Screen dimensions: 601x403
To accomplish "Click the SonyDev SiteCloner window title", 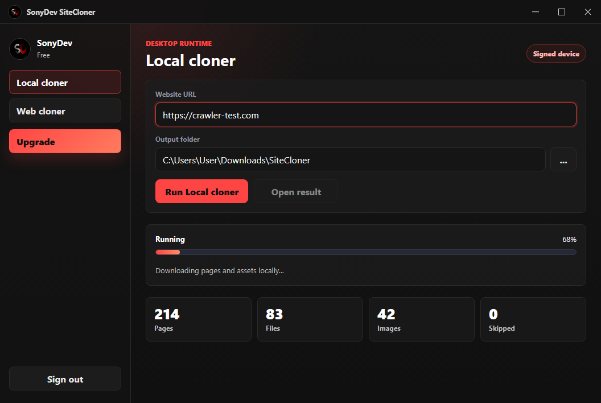I will tap(61, 12).
